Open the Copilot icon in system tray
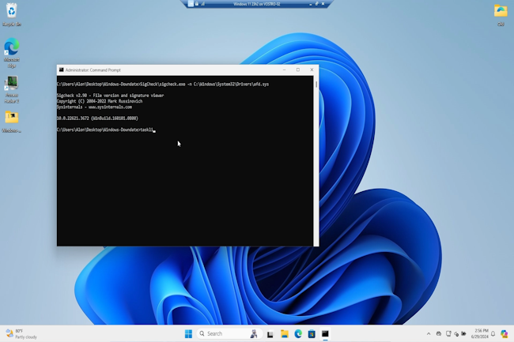Viewport: 514px width, 342px height. pyautogui.click(x=504, y=333)
